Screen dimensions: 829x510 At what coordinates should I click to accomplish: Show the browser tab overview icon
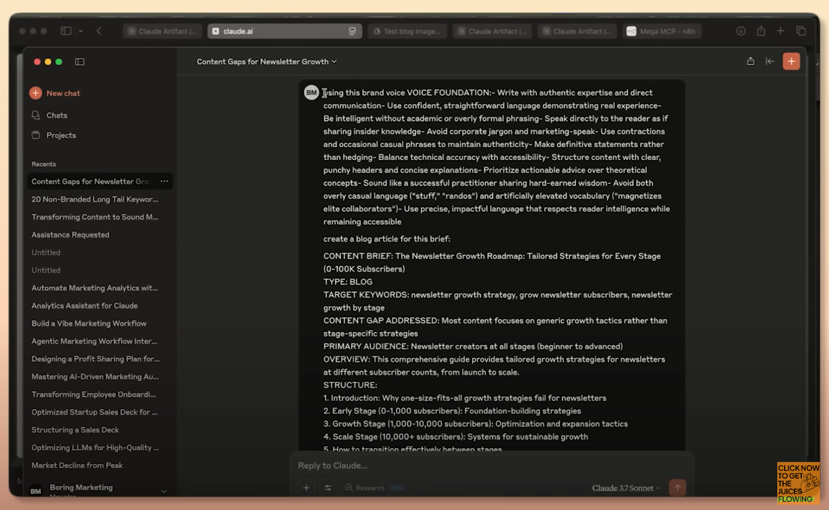[801, 31]
